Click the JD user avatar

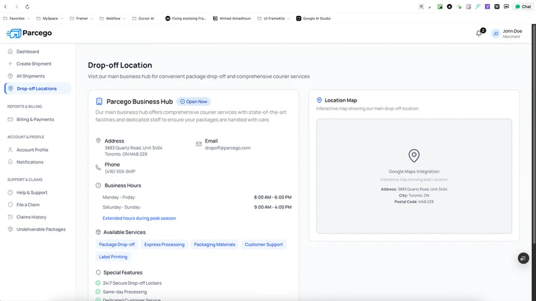click(x=495, y=33)
